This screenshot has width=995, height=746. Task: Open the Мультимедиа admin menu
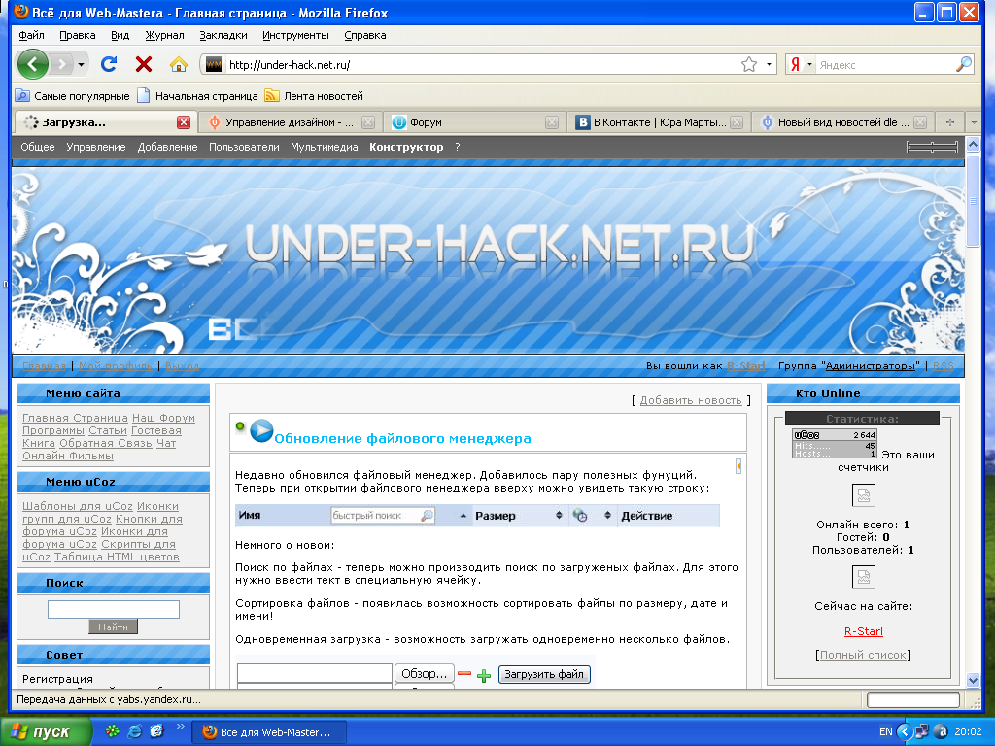(x=325, y=147)
